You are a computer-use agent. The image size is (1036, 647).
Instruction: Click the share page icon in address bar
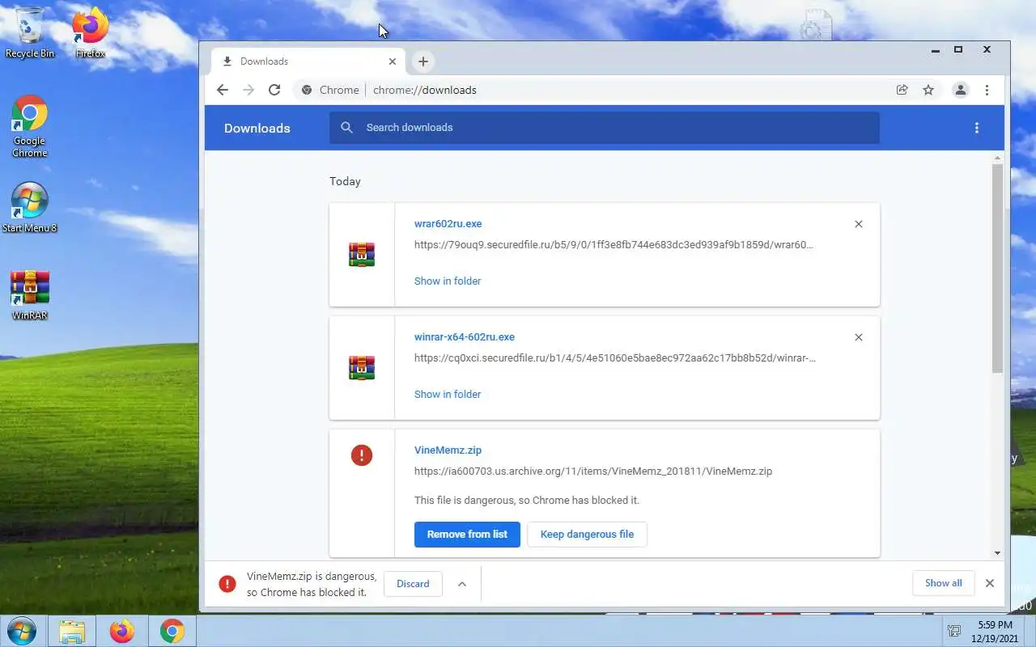(x=902, y=90)
